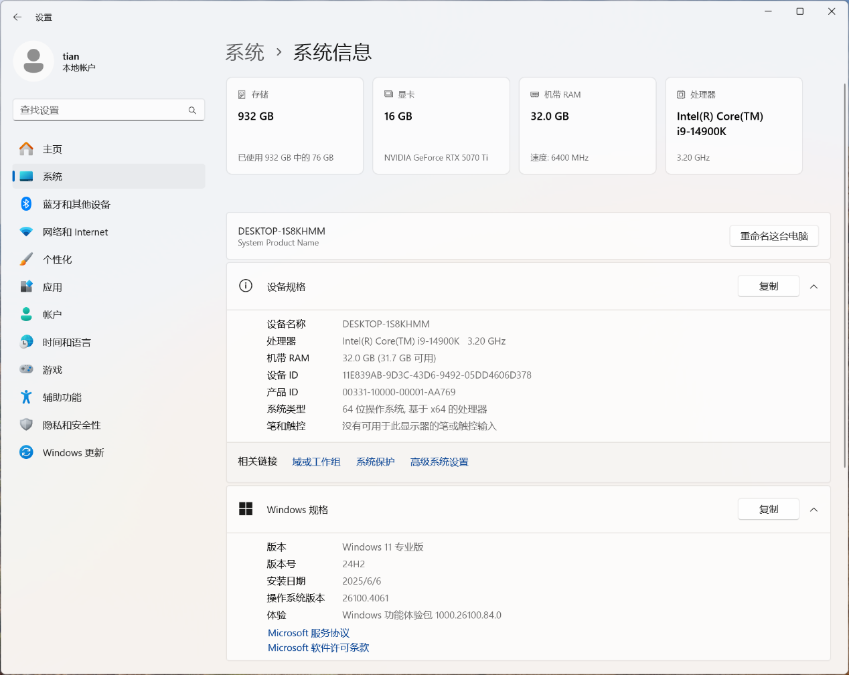Click the 版本号 24H2 value
This screenshot has width=849, height=675.
(354, 564)
